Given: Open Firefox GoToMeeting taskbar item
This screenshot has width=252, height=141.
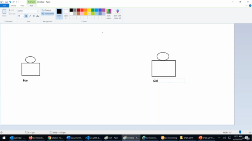Looking at the screenshot, I should (36, 137).
